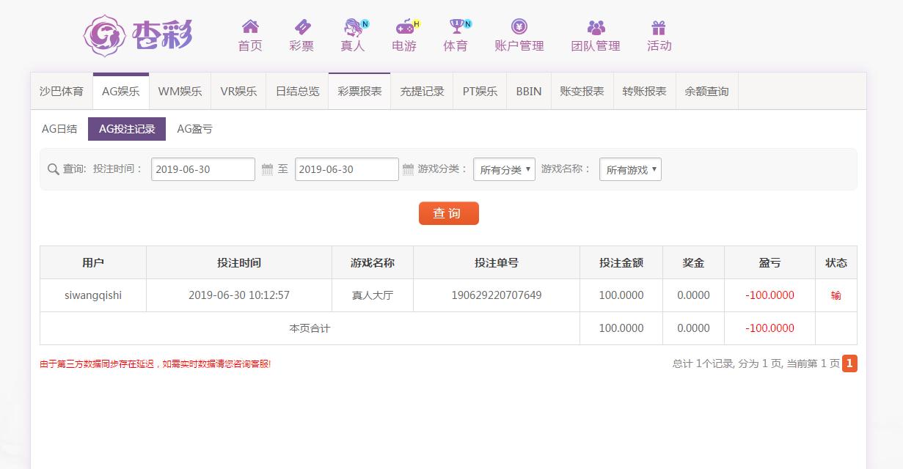This screenshot has width=903, height=469.
Task: Open the 日结总览 tab
Action: (x=297, y=92)
